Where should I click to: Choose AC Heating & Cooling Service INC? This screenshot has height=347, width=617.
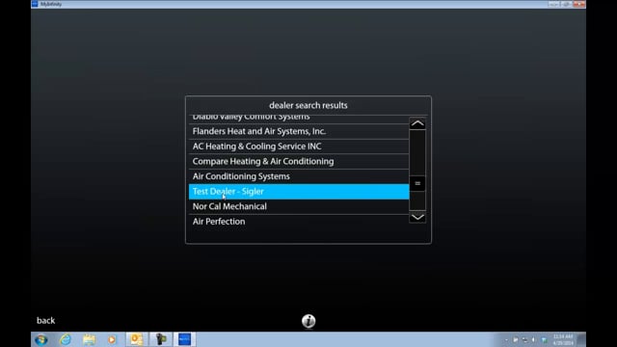[299, 147]
